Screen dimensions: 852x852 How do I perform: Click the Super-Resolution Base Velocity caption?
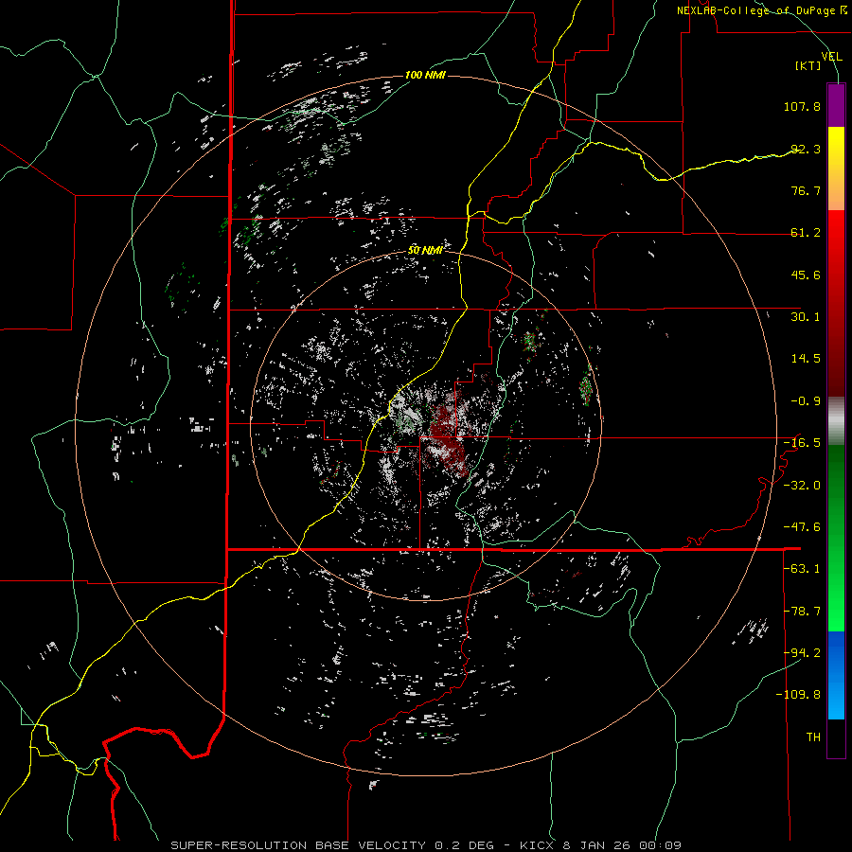pyautogui.click(x=425, y=845)
